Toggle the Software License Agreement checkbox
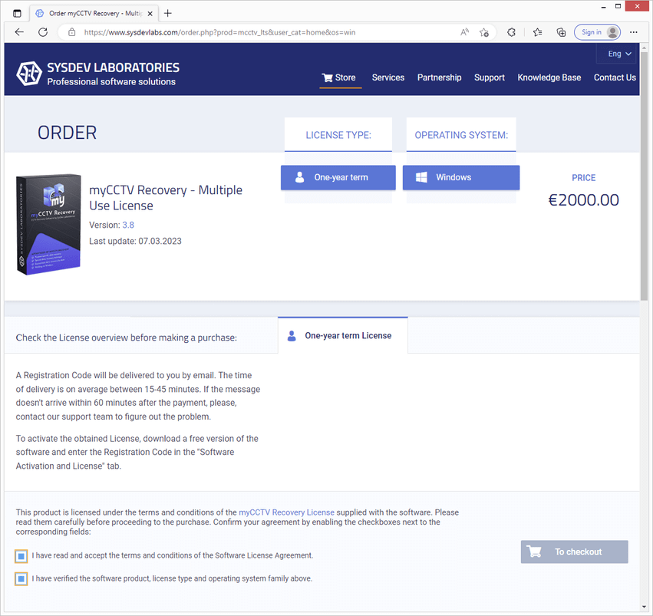 [x=21, y=555]
